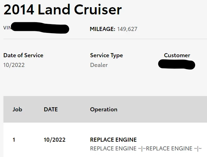Click the 2014 Land Cruiser heading
Screen dimensions: 207x157
(63, 9)
